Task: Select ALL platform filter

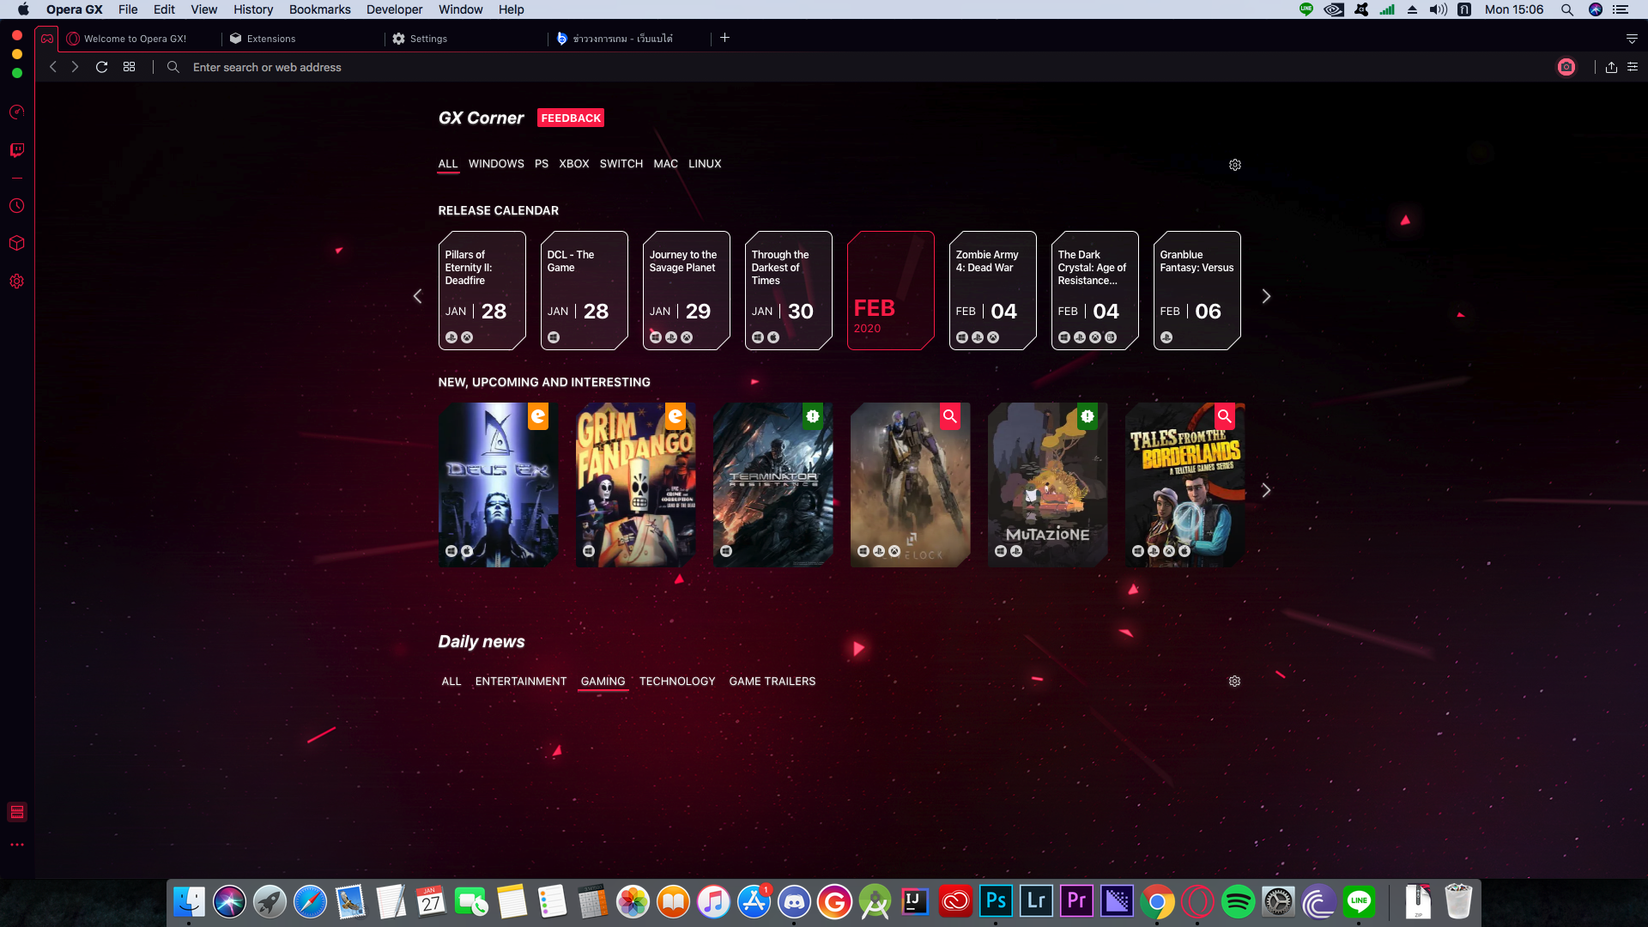Action: 448,164
